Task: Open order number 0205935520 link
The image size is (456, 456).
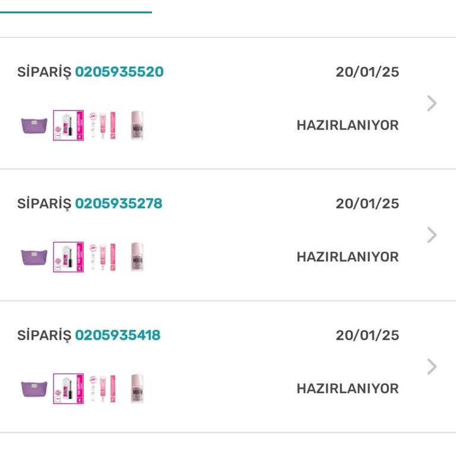Action: [x=119, y=72]
